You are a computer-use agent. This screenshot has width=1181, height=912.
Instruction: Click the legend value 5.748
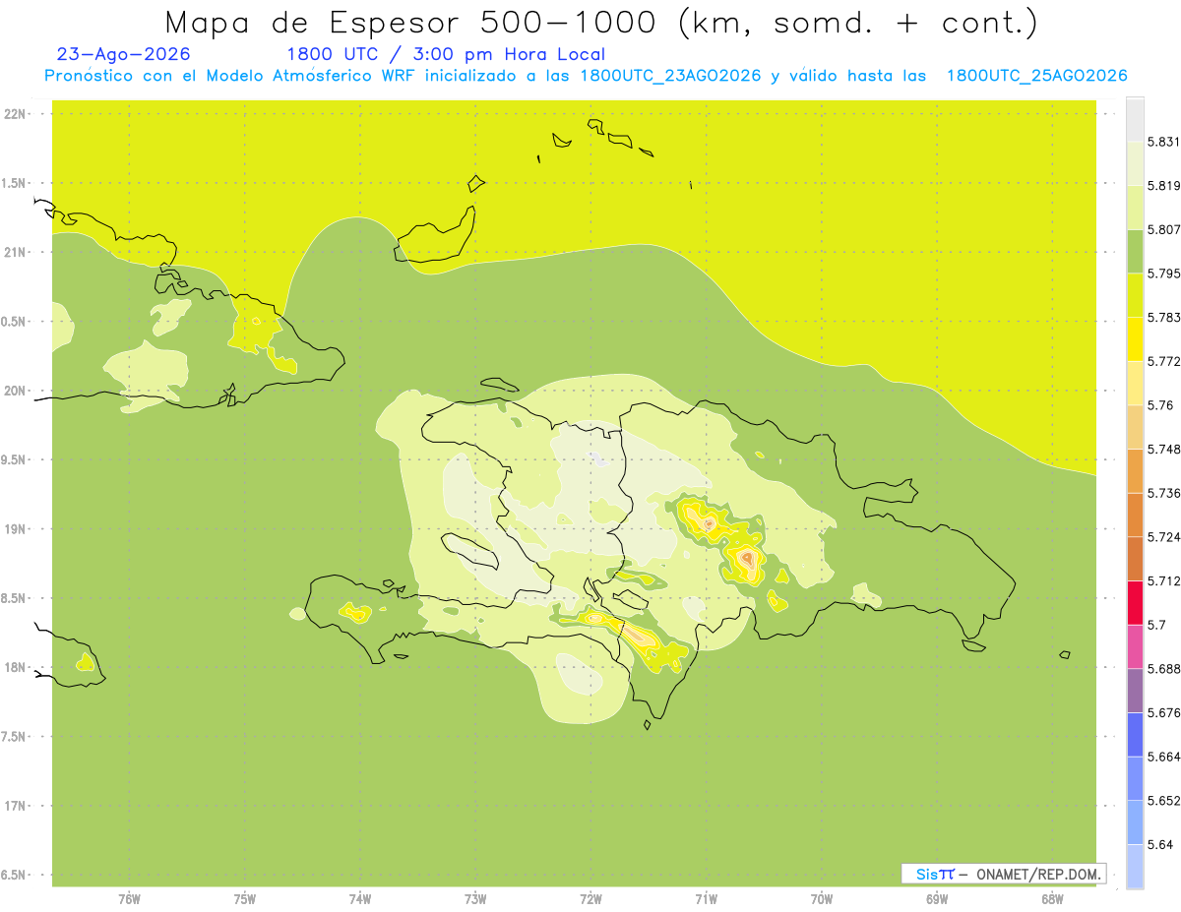pyautogui.click(x=1164, y=450)
